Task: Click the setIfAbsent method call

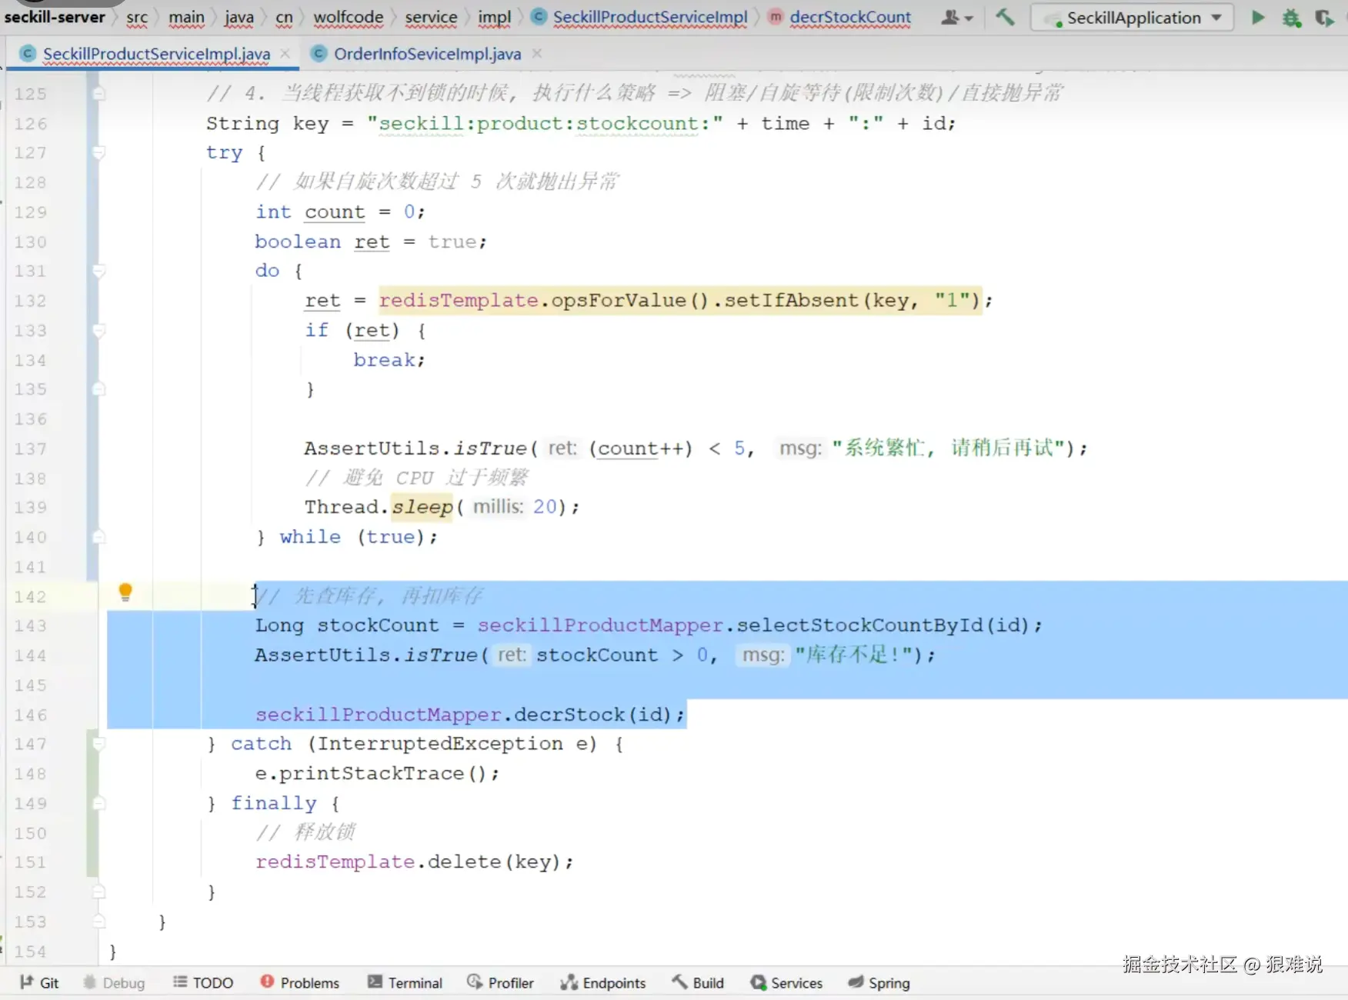Action: (x=791, y=301)
